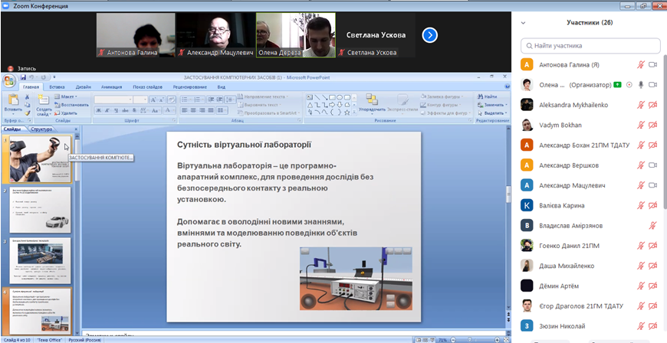Image resolution: width=667 pixels, height=343 pixels.
Task: Switch to the Вставка ribbon tab
Action: (x=58, y=87)
